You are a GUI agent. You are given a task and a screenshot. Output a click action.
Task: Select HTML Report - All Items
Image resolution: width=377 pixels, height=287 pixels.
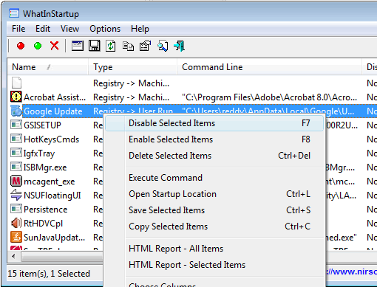click(x=214, y=249)
